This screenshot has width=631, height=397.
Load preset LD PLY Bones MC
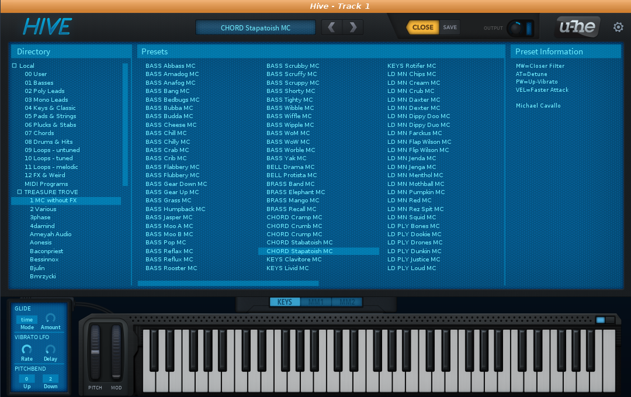coord(413,226)
